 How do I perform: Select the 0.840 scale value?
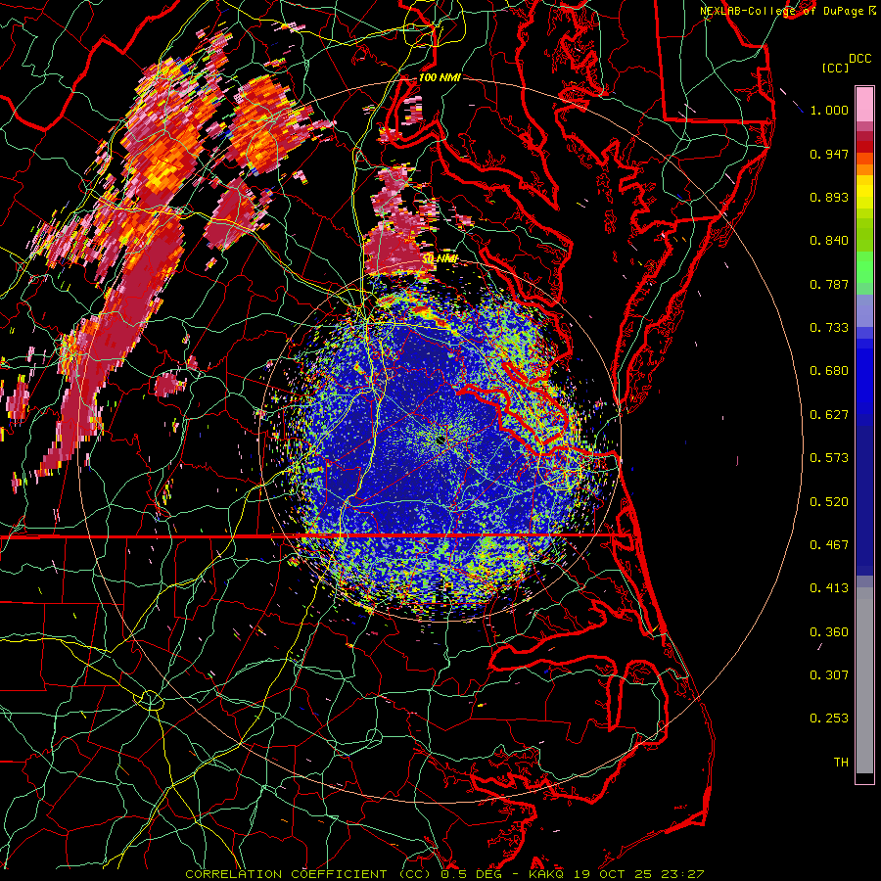click(x=829, y=241)
